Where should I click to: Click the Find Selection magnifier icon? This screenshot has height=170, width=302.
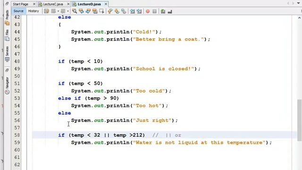(75, 11)
